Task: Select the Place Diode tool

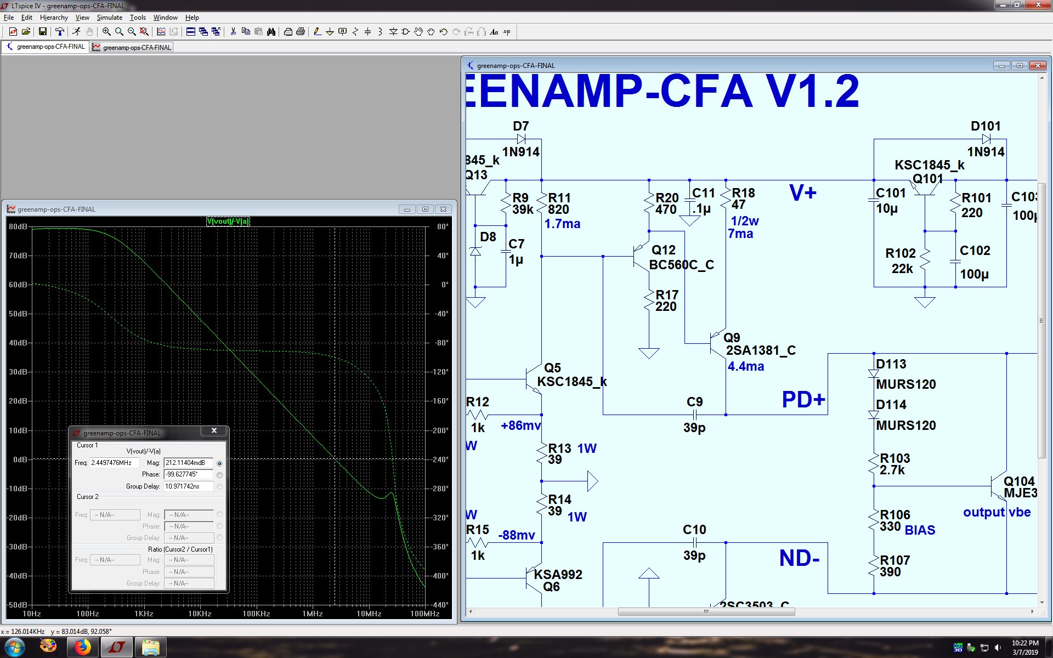Action: click(x=393, y=32)
